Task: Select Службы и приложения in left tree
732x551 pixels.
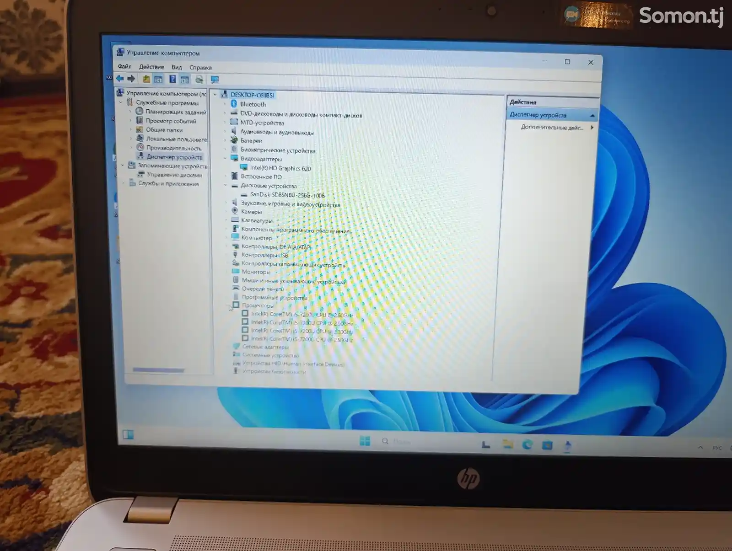Action: [x=168, y=183]
